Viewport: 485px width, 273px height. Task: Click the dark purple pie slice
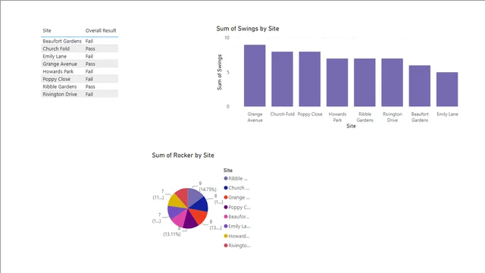pyautogui.click(x=189, y=221)
